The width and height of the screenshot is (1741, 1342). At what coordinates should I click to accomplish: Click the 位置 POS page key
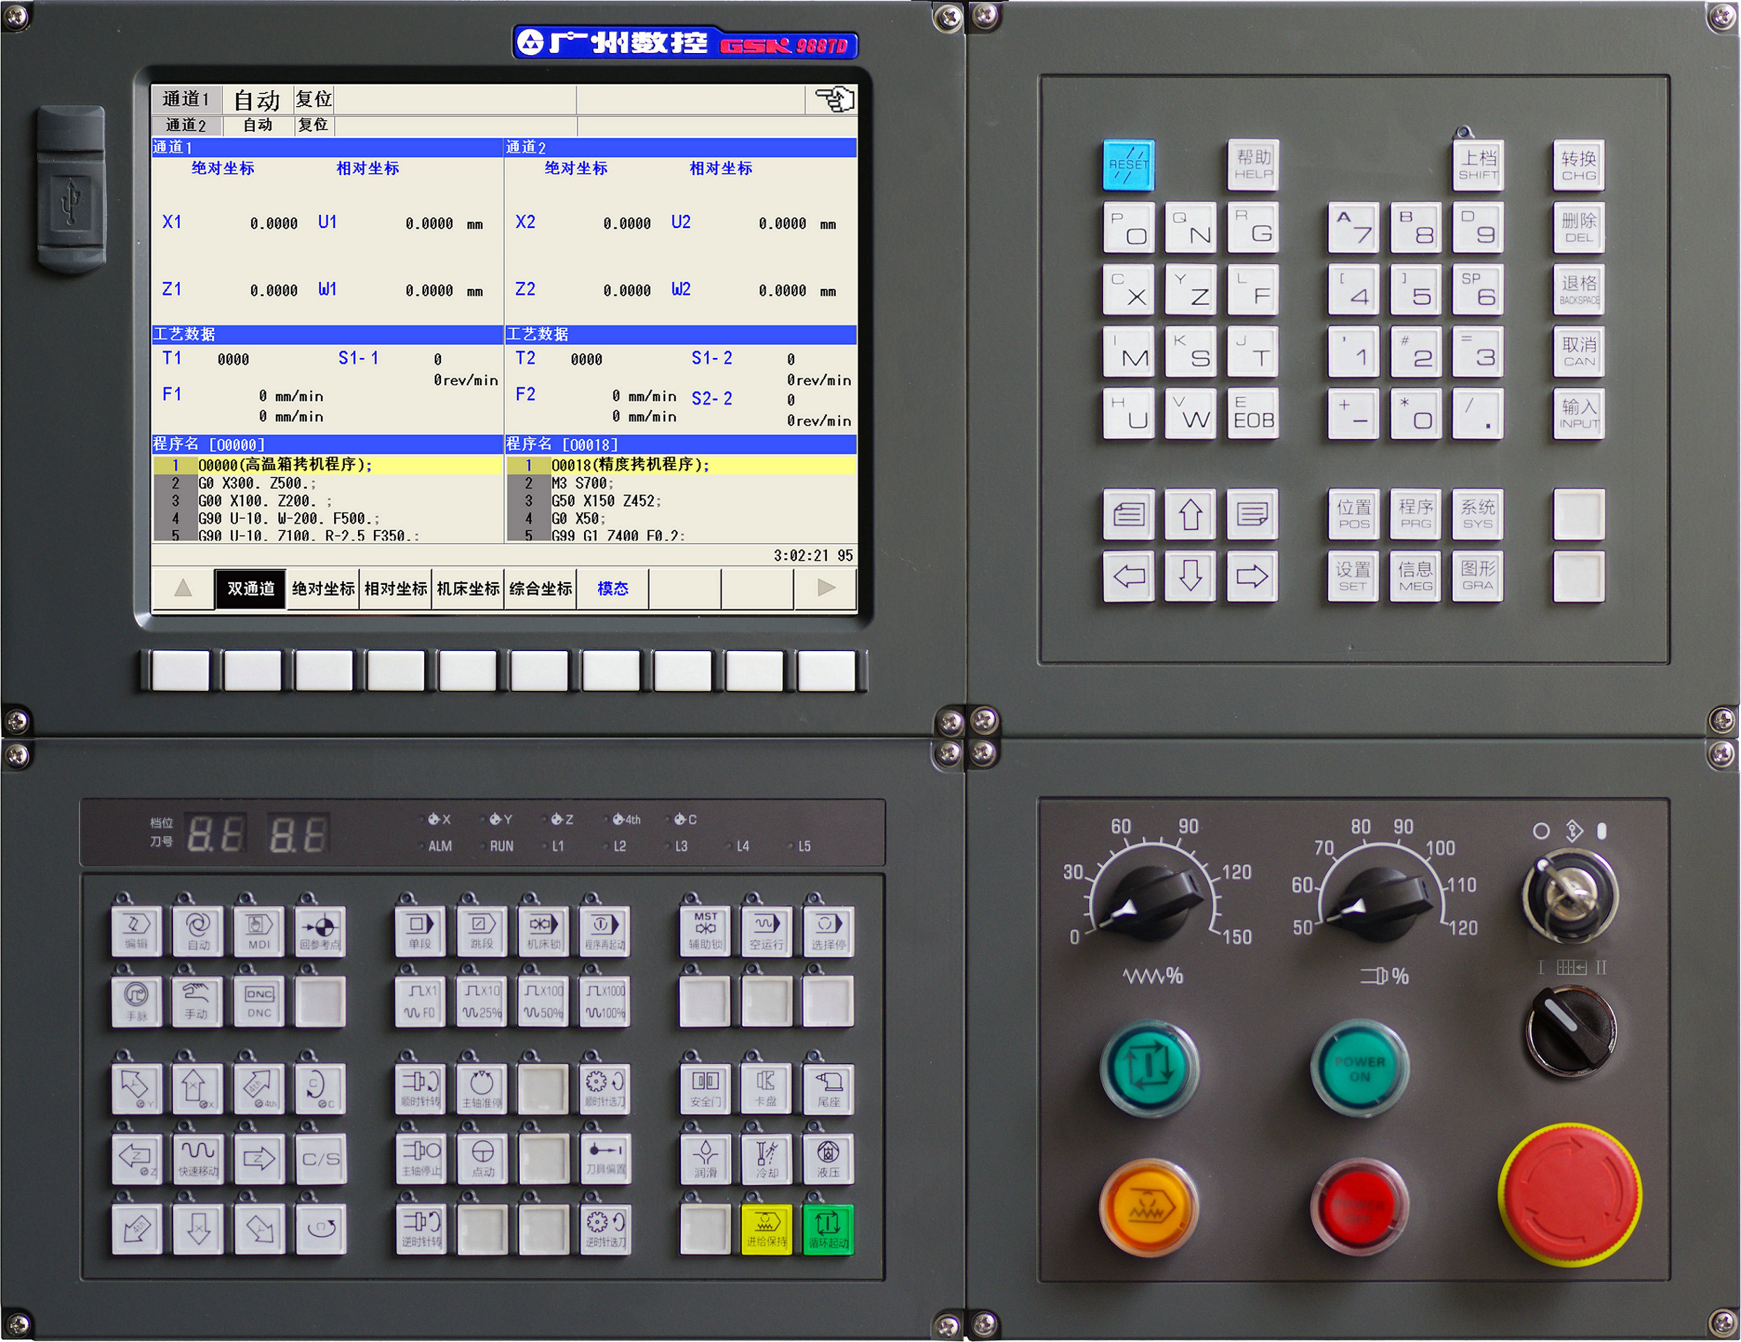tap(1353, 514)
